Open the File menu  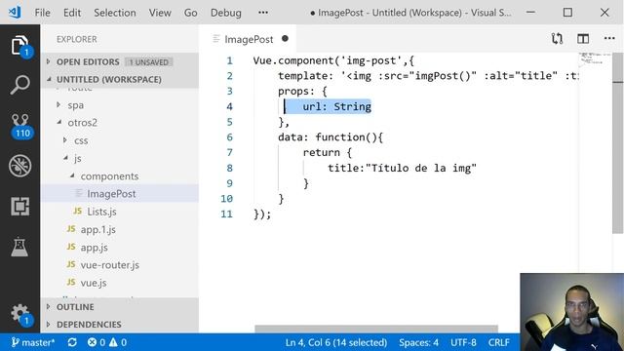tap(42, 13)
